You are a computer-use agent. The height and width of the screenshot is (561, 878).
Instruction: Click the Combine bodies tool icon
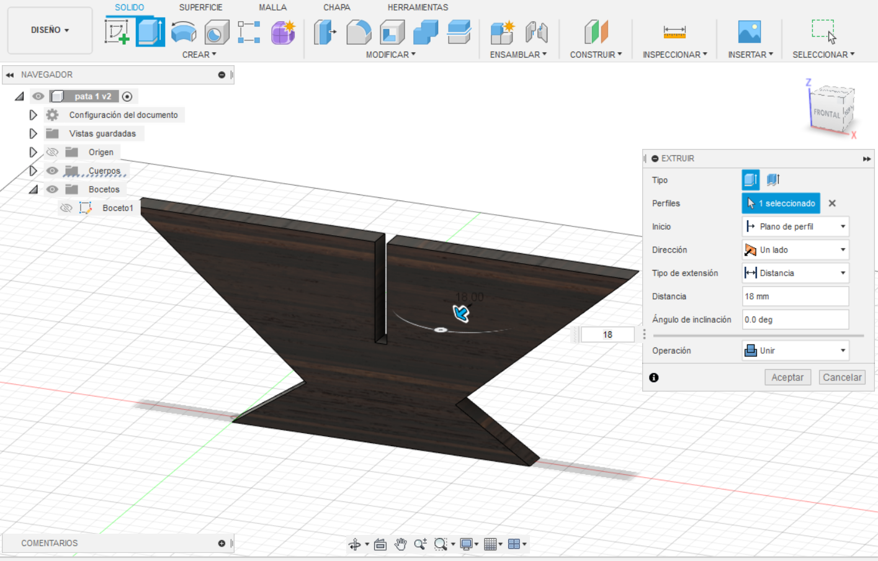click(426, 32)
